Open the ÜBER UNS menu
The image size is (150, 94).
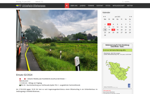[74, 6]
